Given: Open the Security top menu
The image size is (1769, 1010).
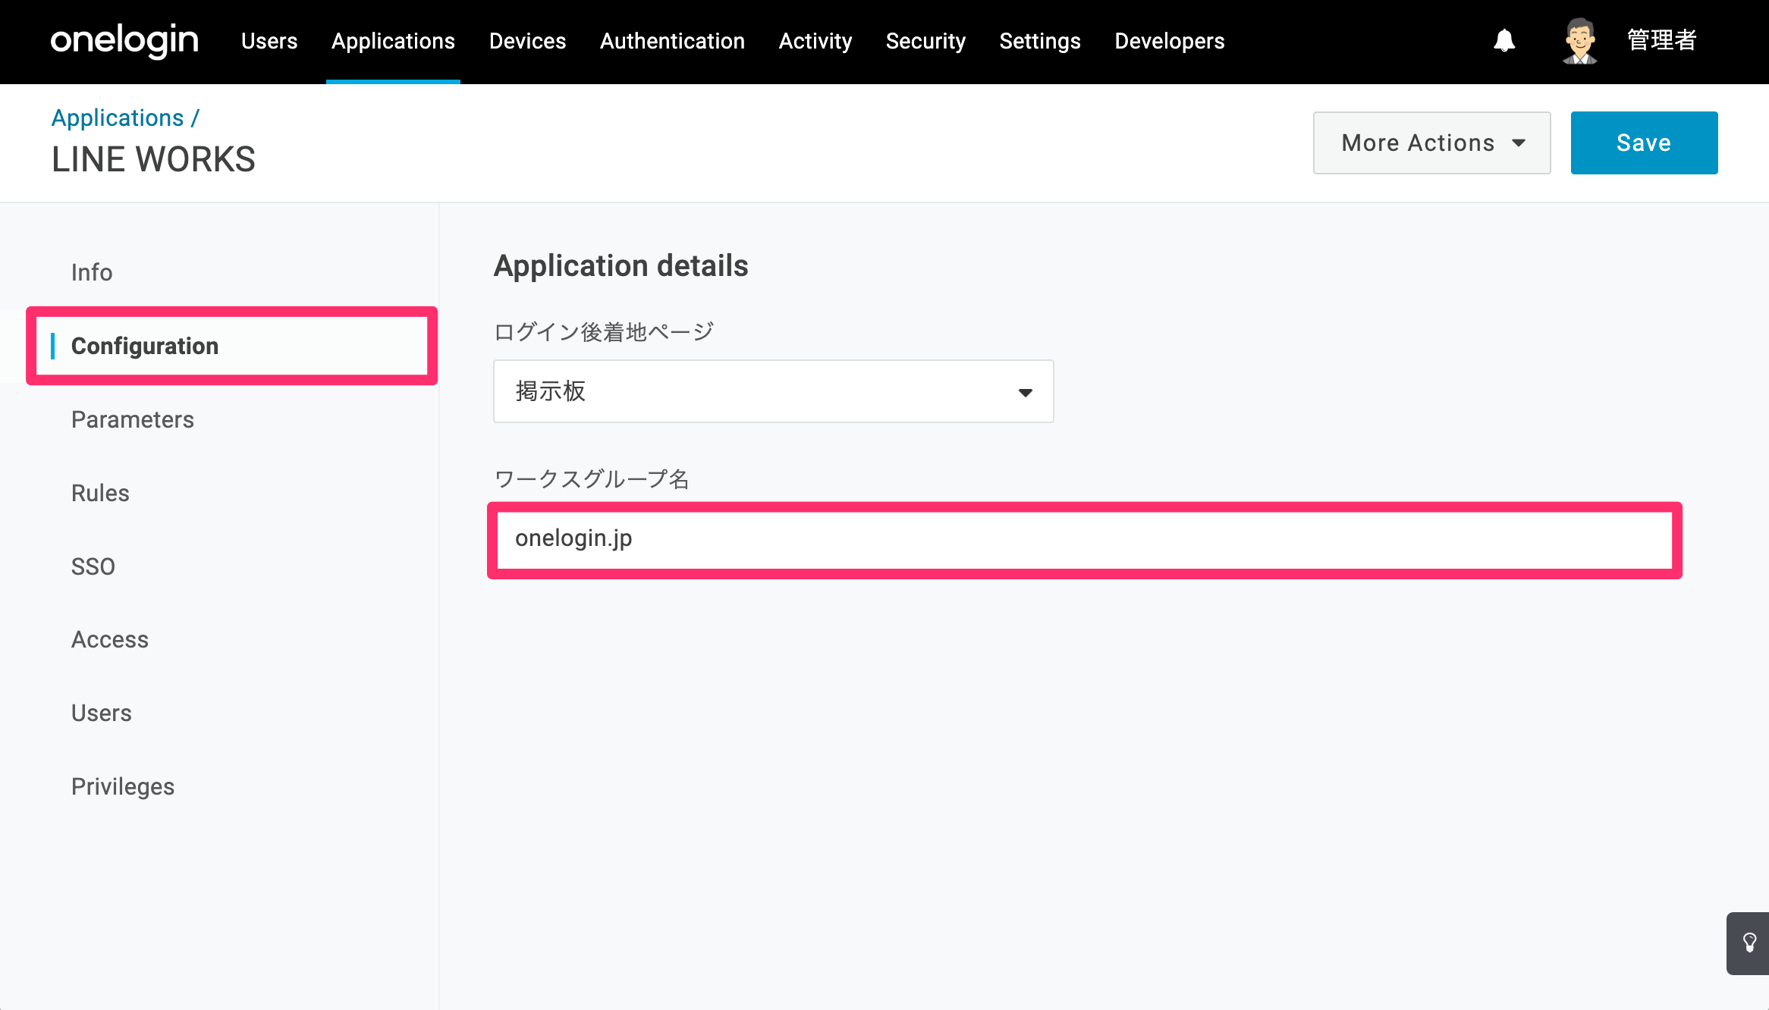Looking at the screenshot, I should point(925,41).
